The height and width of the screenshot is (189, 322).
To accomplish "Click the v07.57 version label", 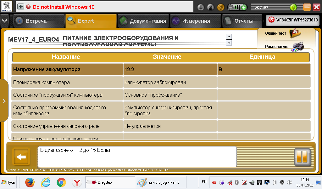I will tap(261, 8).
